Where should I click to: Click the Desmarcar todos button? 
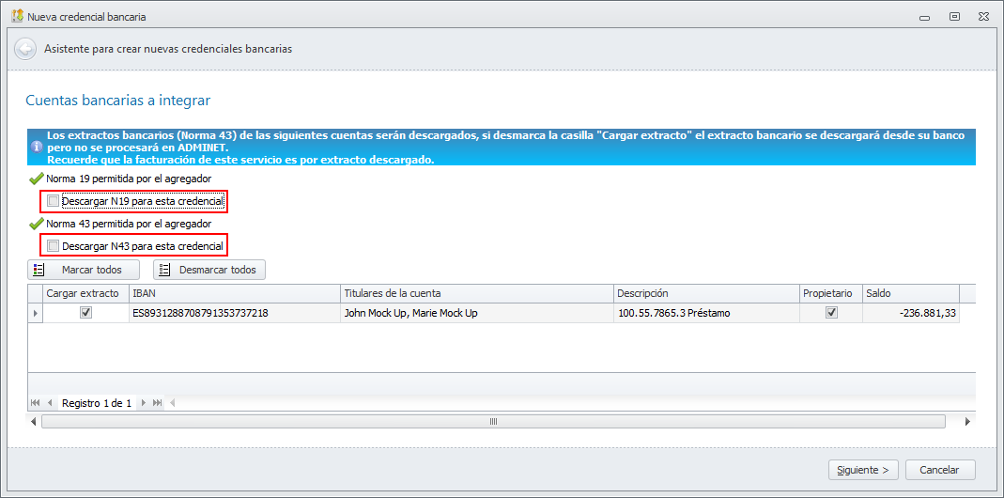(209, 270)
